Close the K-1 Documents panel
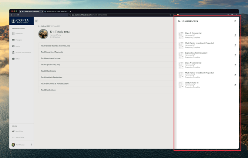The width and height of the screenshot is (248, 158). point(235,21)
